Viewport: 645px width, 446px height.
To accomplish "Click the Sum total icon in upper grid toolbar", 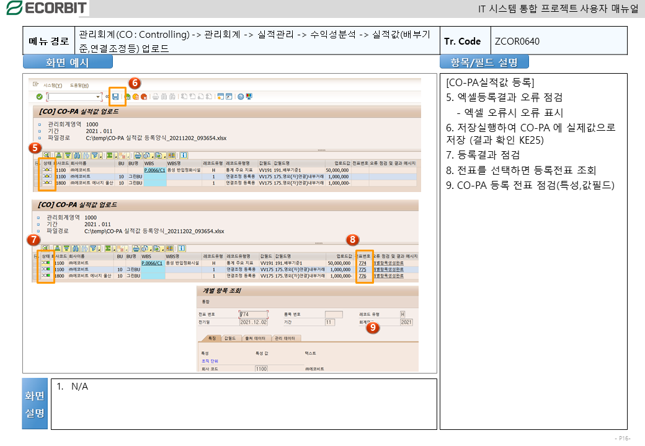I will (109, 155).
